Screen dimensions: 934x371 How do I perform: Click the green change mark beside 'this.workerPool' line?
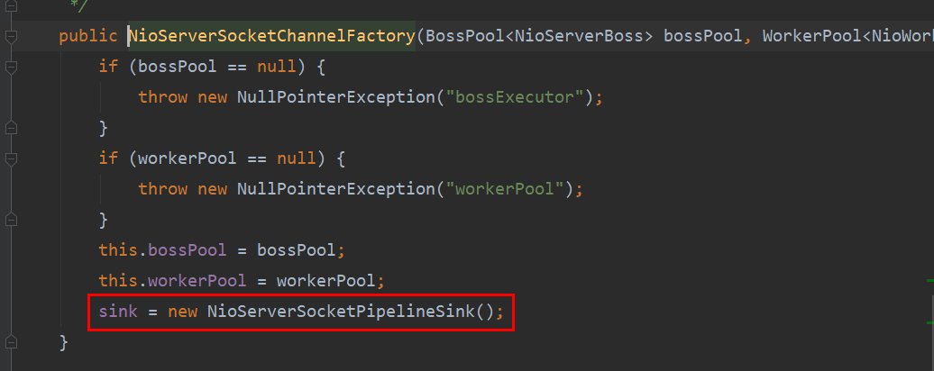tap(929, 279)
